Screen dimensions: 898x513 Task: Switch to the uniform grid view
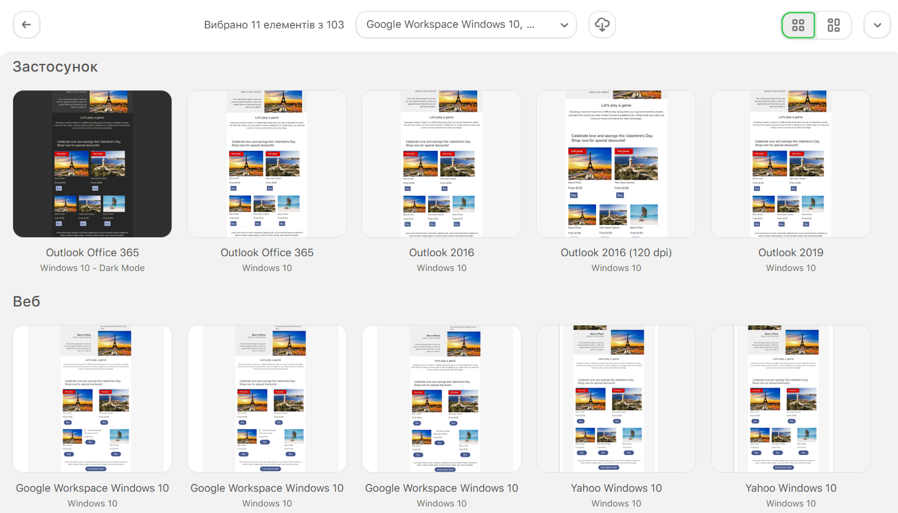[x=798, y=25]
